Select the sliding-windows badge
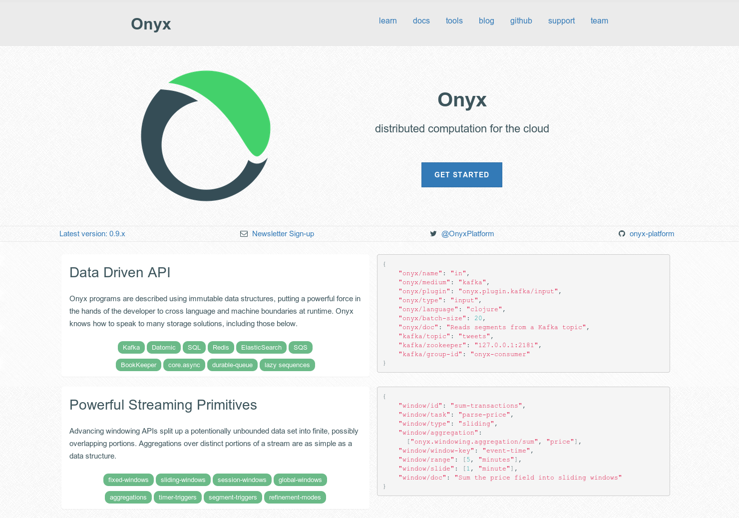Image resolution: width=739 pixels, height=518 pixels. [183, 480]
